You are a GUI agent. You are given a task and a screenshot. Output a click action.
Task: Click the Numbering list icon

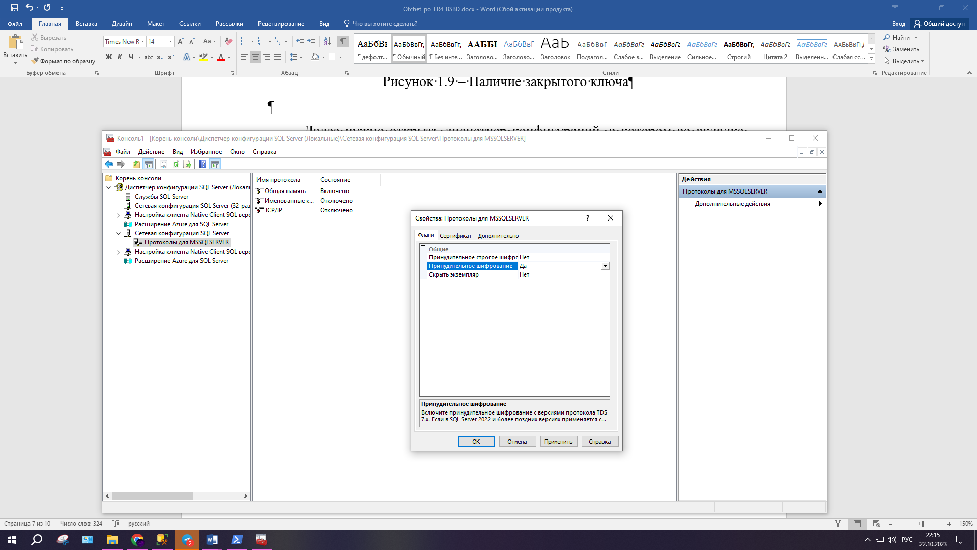tap(262, 41)
